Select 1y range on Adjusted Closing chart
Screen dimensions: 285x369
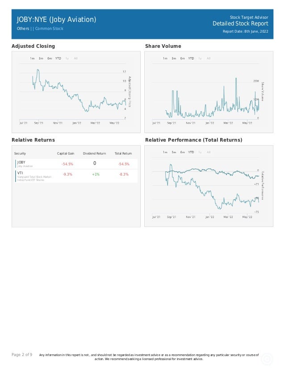(67, 59)
